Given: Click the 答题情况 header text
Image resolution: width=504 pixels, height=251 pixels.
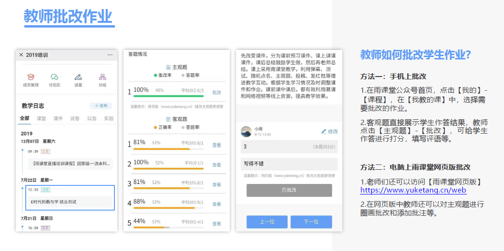Looking at the screenshot, I should pyautogui.click(x=138, y=54).
